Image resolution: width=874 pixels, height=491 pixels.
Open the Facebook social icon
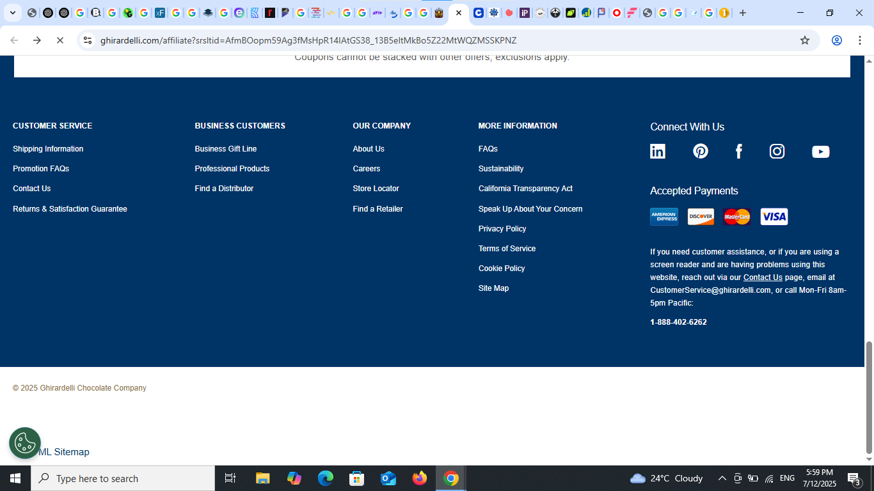739,152
